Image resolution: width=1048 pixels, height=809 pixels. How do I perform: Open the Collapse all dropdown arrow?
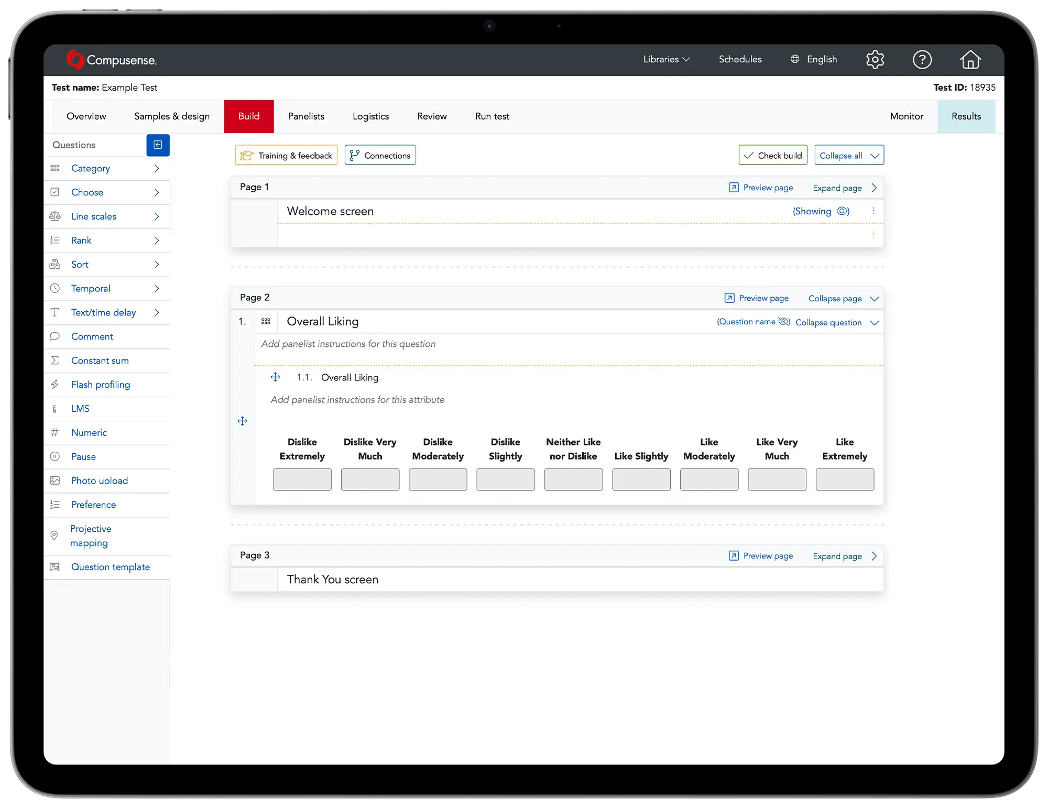[875, 156]
